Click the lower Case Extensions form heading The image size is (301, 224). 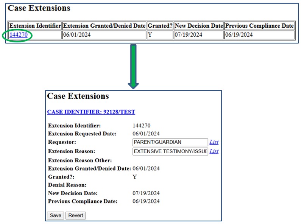(78, 96)
